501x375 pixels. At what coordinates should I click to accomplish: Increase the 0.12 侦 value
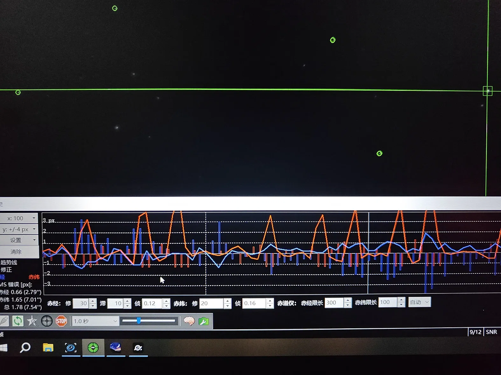(166, 301)
